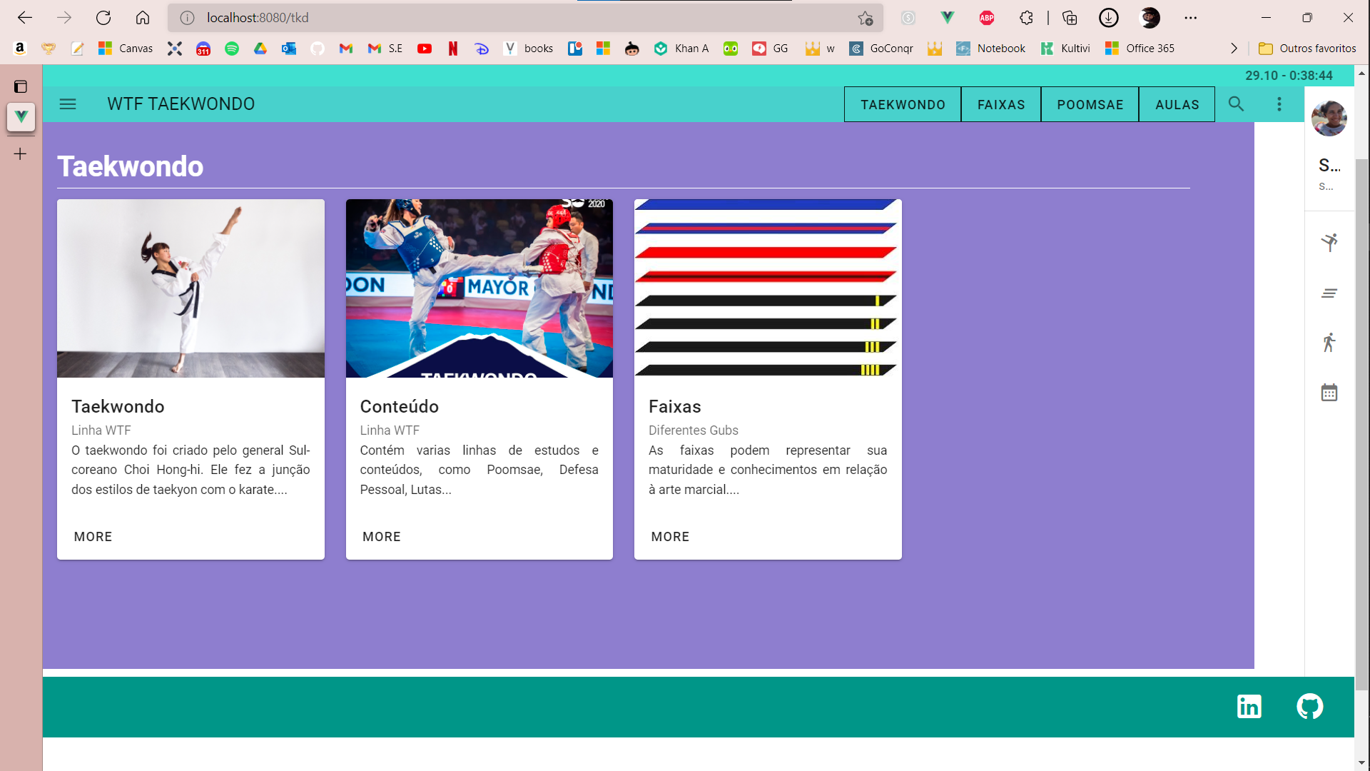Open the calendar icon in right sidebar
Viewport: 1370px width, 771px height.
coord(1329,392)
